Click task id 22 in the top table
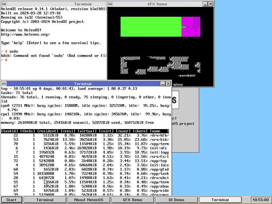 (16, 135)
